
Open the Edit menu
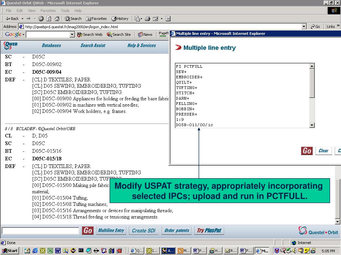pyautogui.click(x=20, y=11)
